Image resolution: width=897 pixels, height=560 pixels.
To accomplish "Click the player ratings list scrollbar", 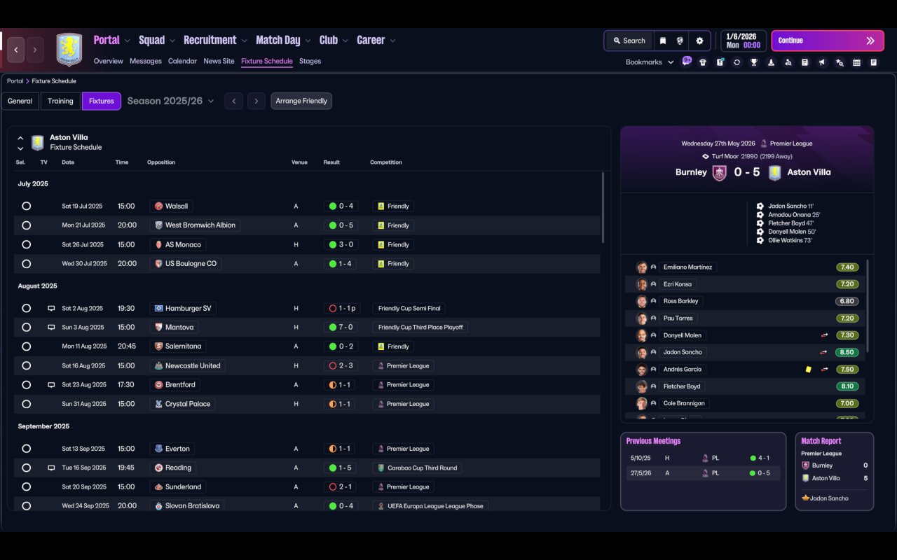I will (868, 306).
